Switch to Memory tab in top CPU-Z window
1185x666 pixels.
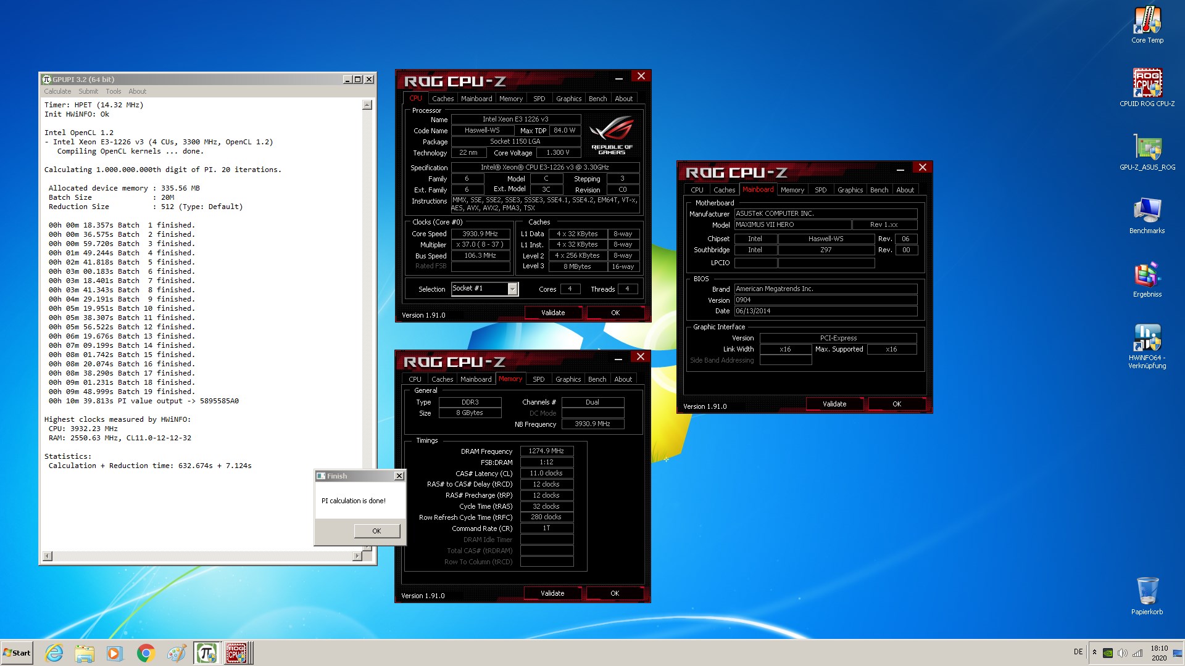pos(511,99)
